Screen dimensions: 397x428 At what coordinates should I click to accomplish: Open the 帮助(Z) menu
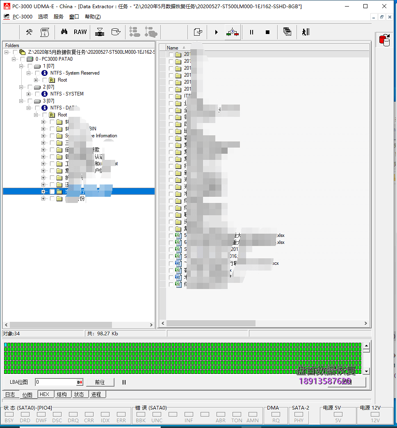point(93,17)
